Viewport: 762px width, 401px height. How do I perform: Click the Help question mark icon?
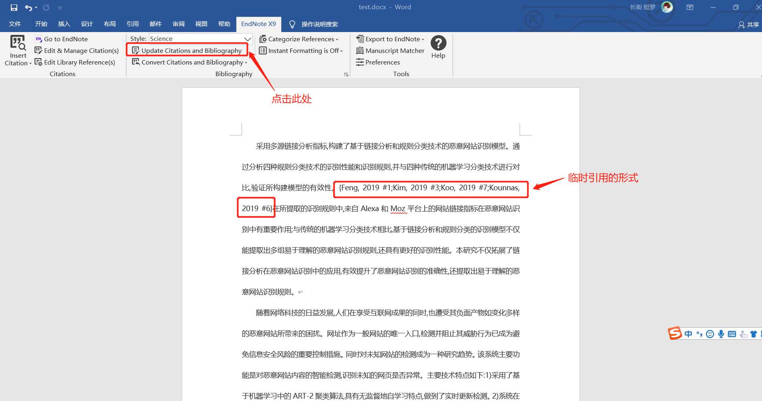438,43
